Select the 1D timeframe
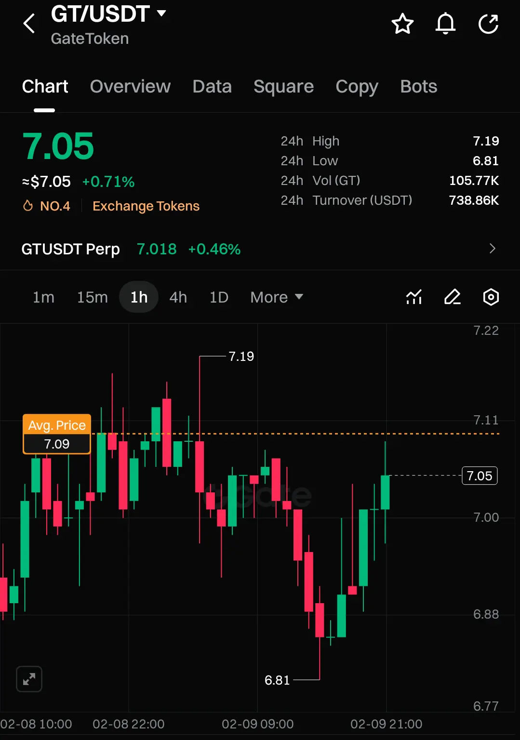520x740 pixels. click(x=219, y=297)
